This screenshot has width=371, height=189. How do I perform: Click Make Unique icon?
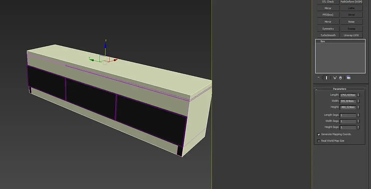[335, 78]
